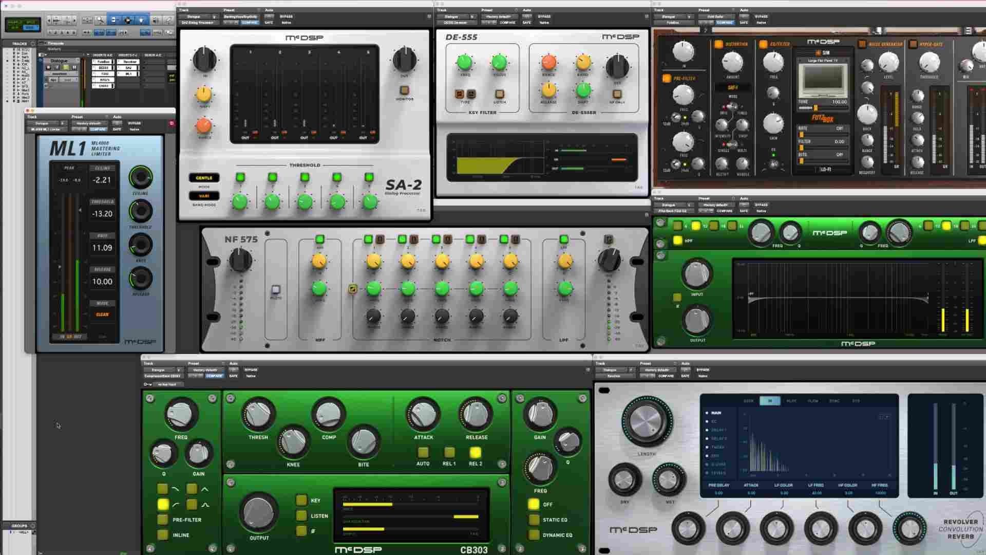
Task: Open the FilterBank track selector dropdown
Action: click(673, 205)
